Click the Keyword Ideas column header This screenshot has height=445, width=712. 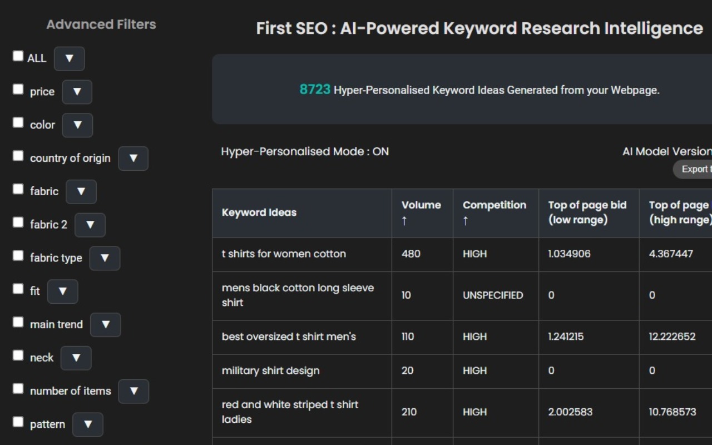point(259,212)
